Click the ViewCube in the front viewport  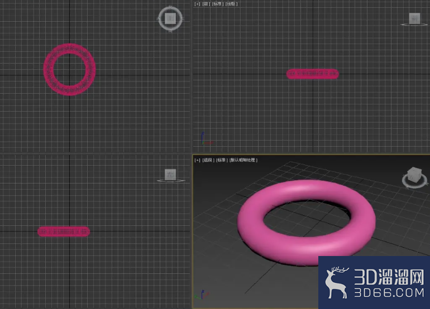point(414,19)
